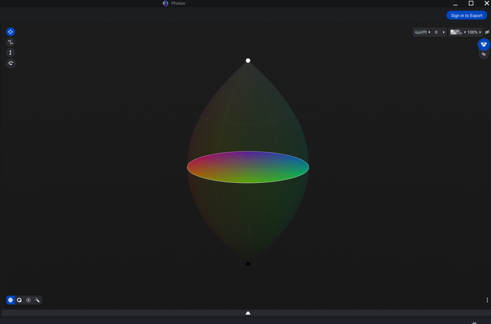Increase opacity with the right arrow

480,32
